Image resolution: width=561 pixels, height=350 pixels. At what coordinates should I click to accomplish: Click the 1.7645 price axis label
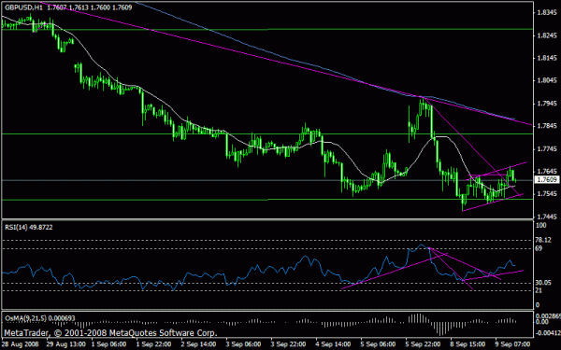[547, 172]
